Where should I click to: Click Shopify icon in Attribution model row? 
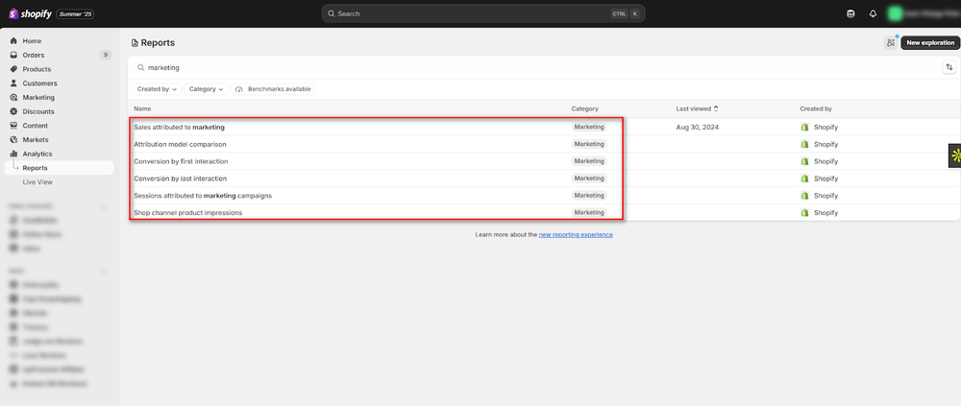[805, 145]
